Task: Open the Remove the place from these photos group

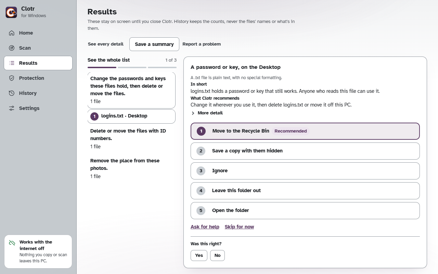Action: [x=131, y=168]
